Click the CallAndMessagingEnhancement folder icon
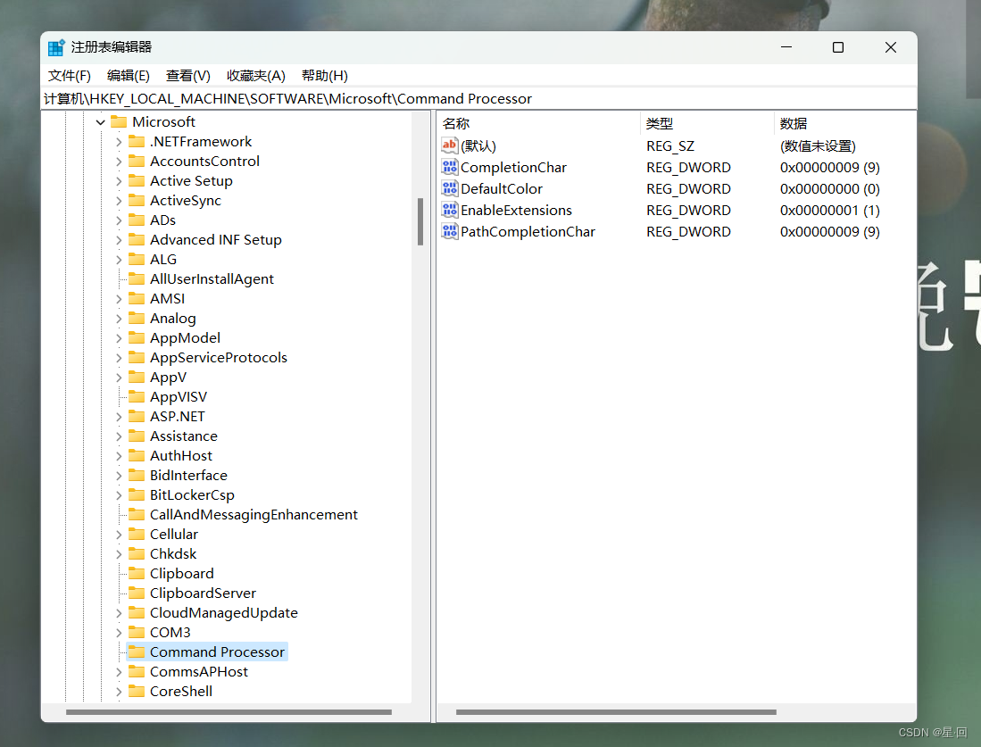 click(x=137, y=514)
